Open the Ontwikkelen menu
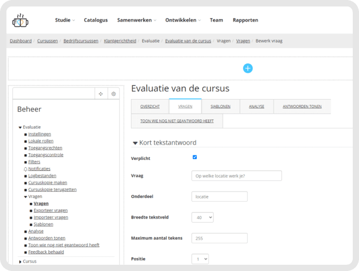 pos(183,20)
